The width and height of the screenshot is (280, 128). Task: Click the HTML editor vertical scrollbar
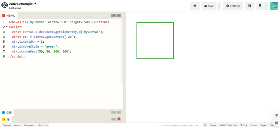coord(122,51)
